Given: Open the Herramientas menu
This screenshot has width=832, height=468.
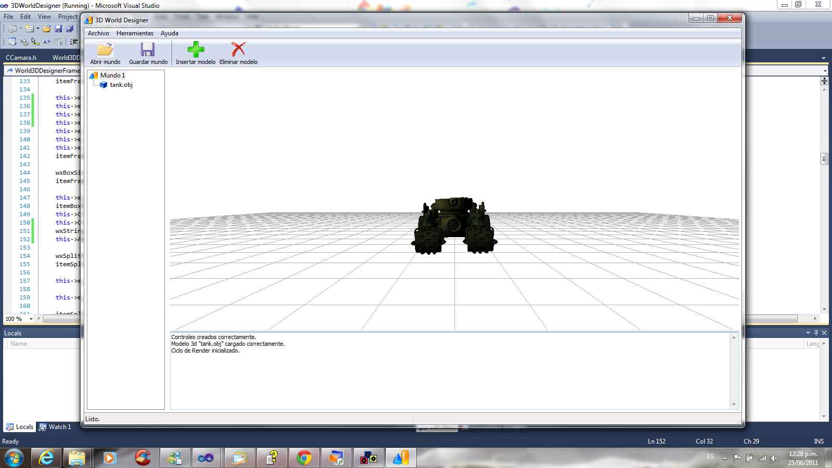Looking at the screenshot, I should point(135,33).
